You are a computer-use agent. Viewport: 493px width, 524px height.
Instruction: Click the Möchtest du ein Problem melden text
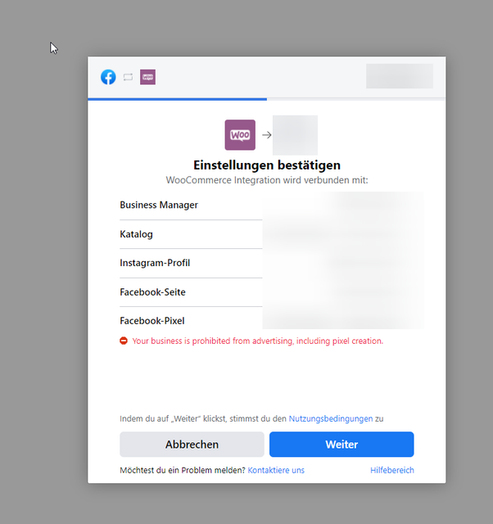tap(183, 470)
